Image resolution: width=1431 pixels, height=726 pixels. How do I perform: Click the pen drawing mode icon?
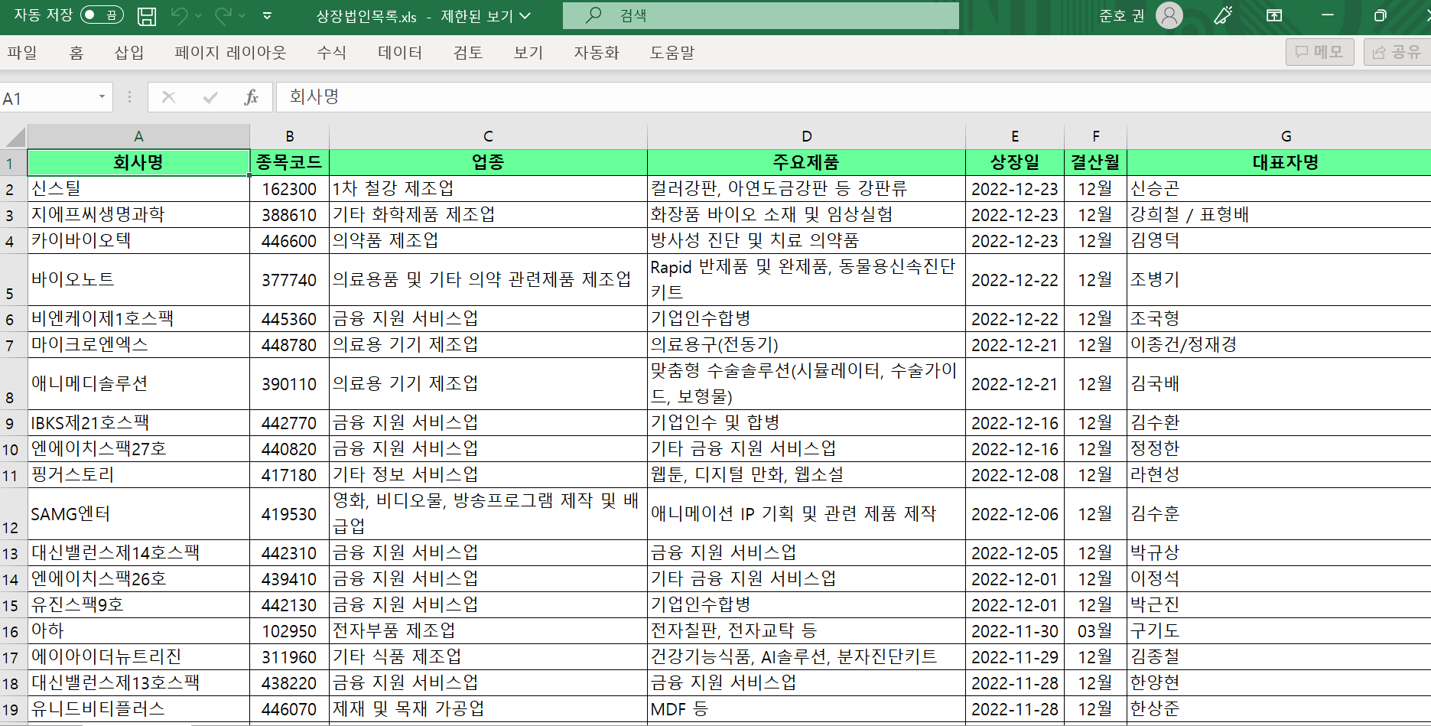[x=1223, y=15]
